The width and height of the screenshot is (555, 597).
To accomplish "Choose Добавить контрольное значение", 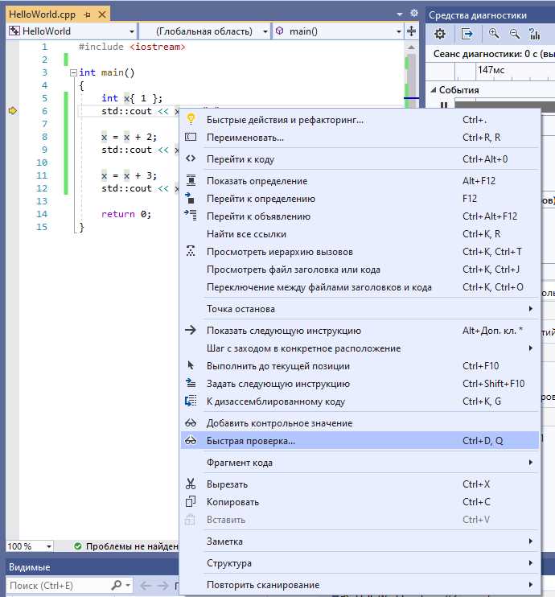I will (360, 423).
